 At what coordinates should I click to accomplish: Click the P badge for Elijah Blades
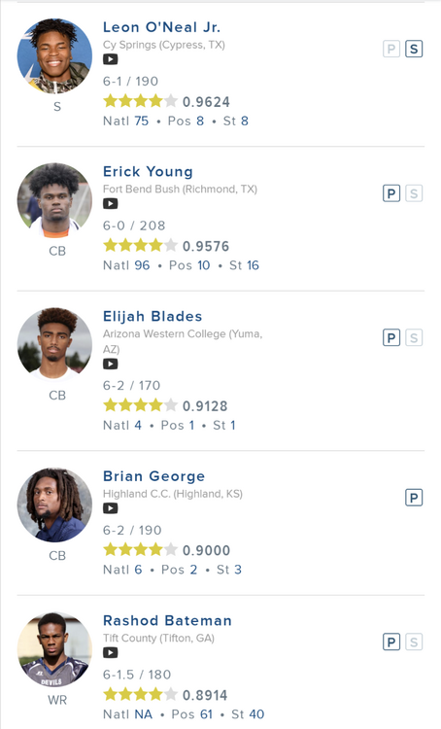pos(391,338)
